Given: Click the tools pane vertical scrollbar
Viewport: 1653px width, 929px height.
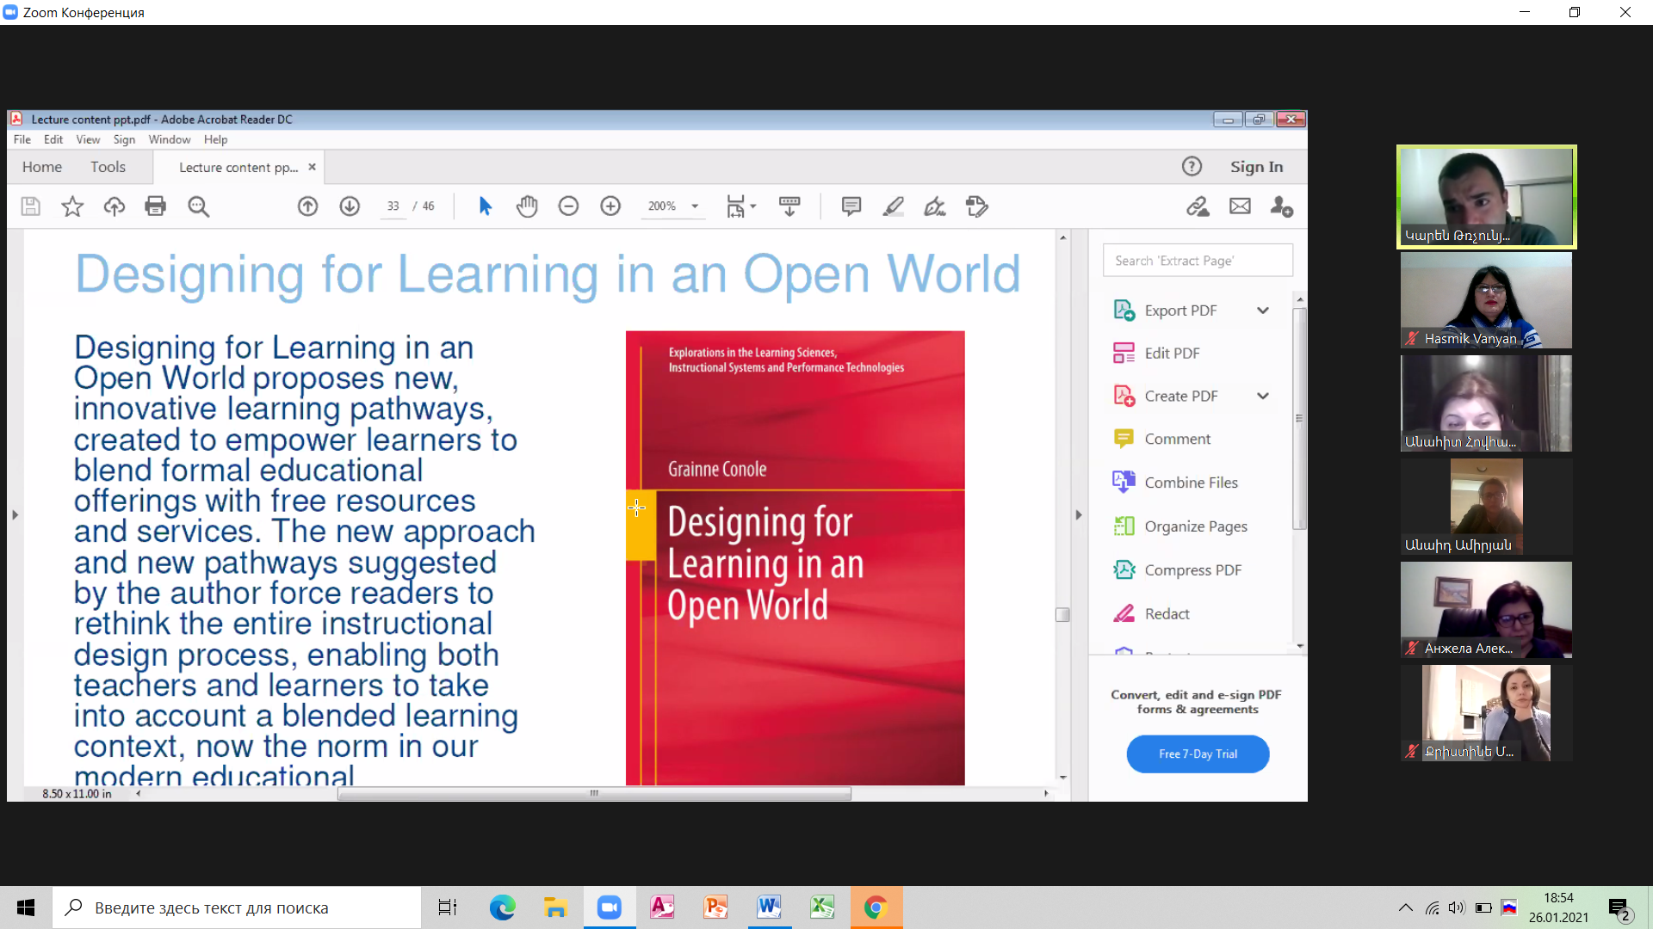Looking at the screenshot, I should click(1299, 418).
